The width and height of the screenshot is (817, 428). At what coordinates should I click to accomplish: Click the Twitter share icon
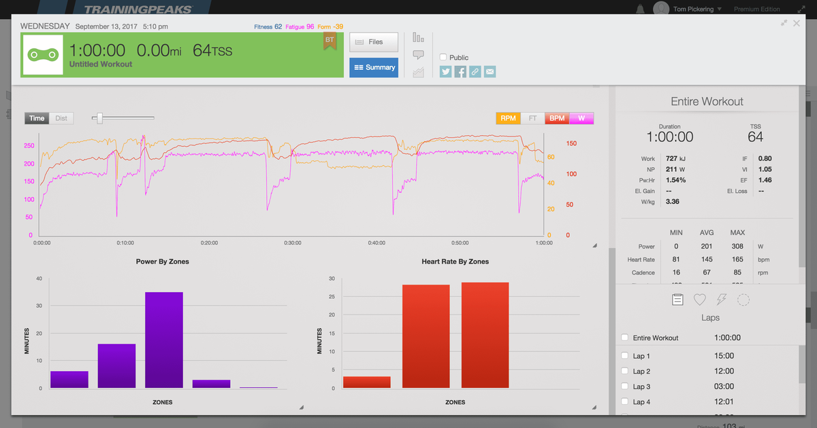pyautogui.click(x=445, y=71)
